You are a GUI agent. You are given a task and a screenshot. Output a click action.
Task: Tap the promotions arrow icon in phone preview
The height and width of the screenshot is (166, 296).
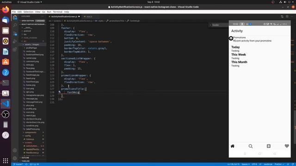coord(231,38)
